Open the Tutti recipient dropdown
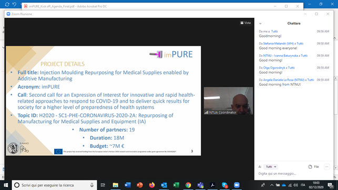This screenshot has width=338, height=190. click(271, 167)
